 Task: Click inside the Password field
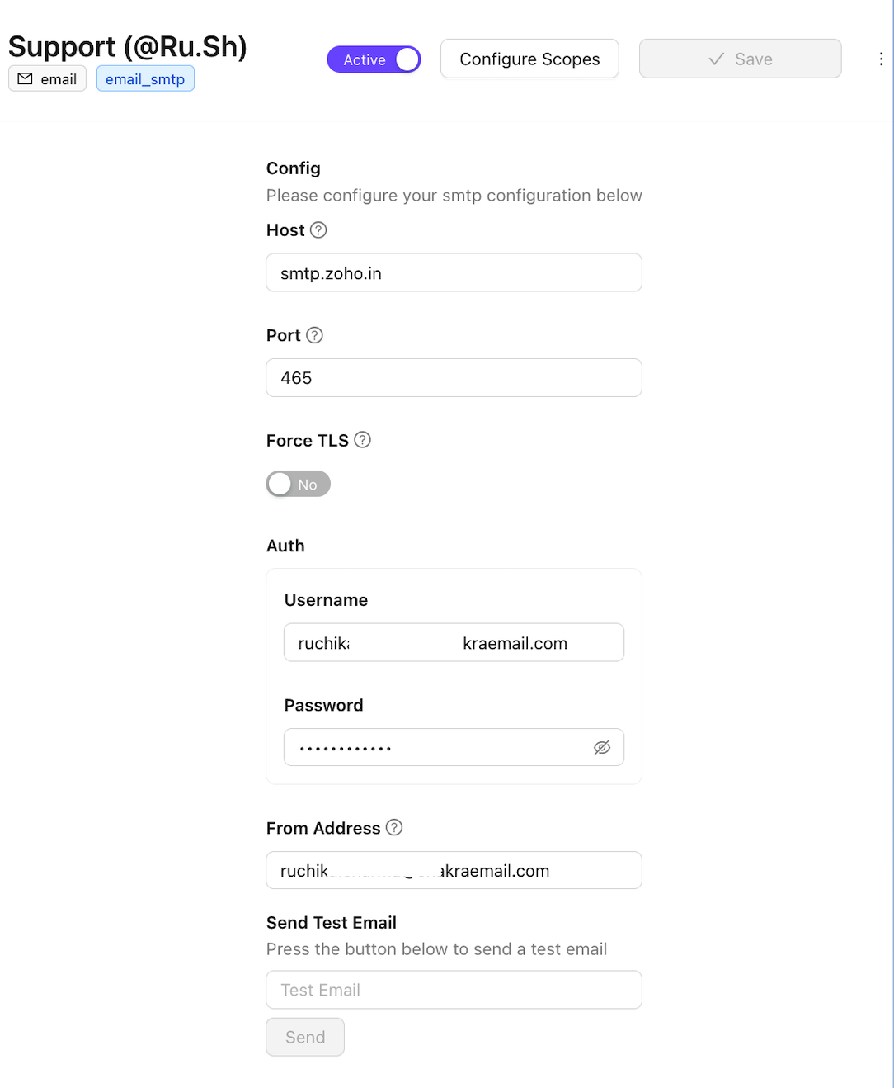click(437, 748)
